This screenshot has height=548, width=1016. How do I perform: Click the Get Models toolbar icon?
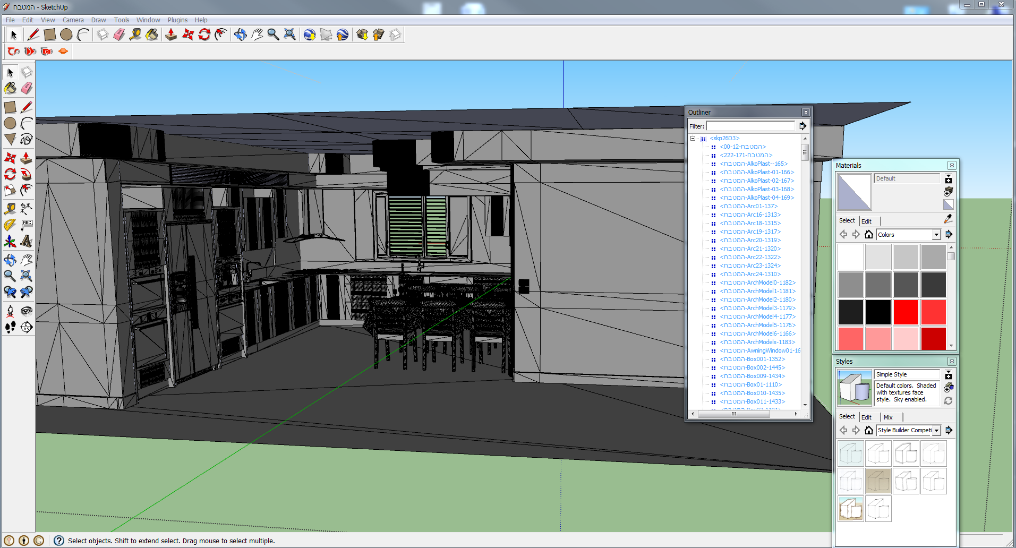click(x=362, y=35)
